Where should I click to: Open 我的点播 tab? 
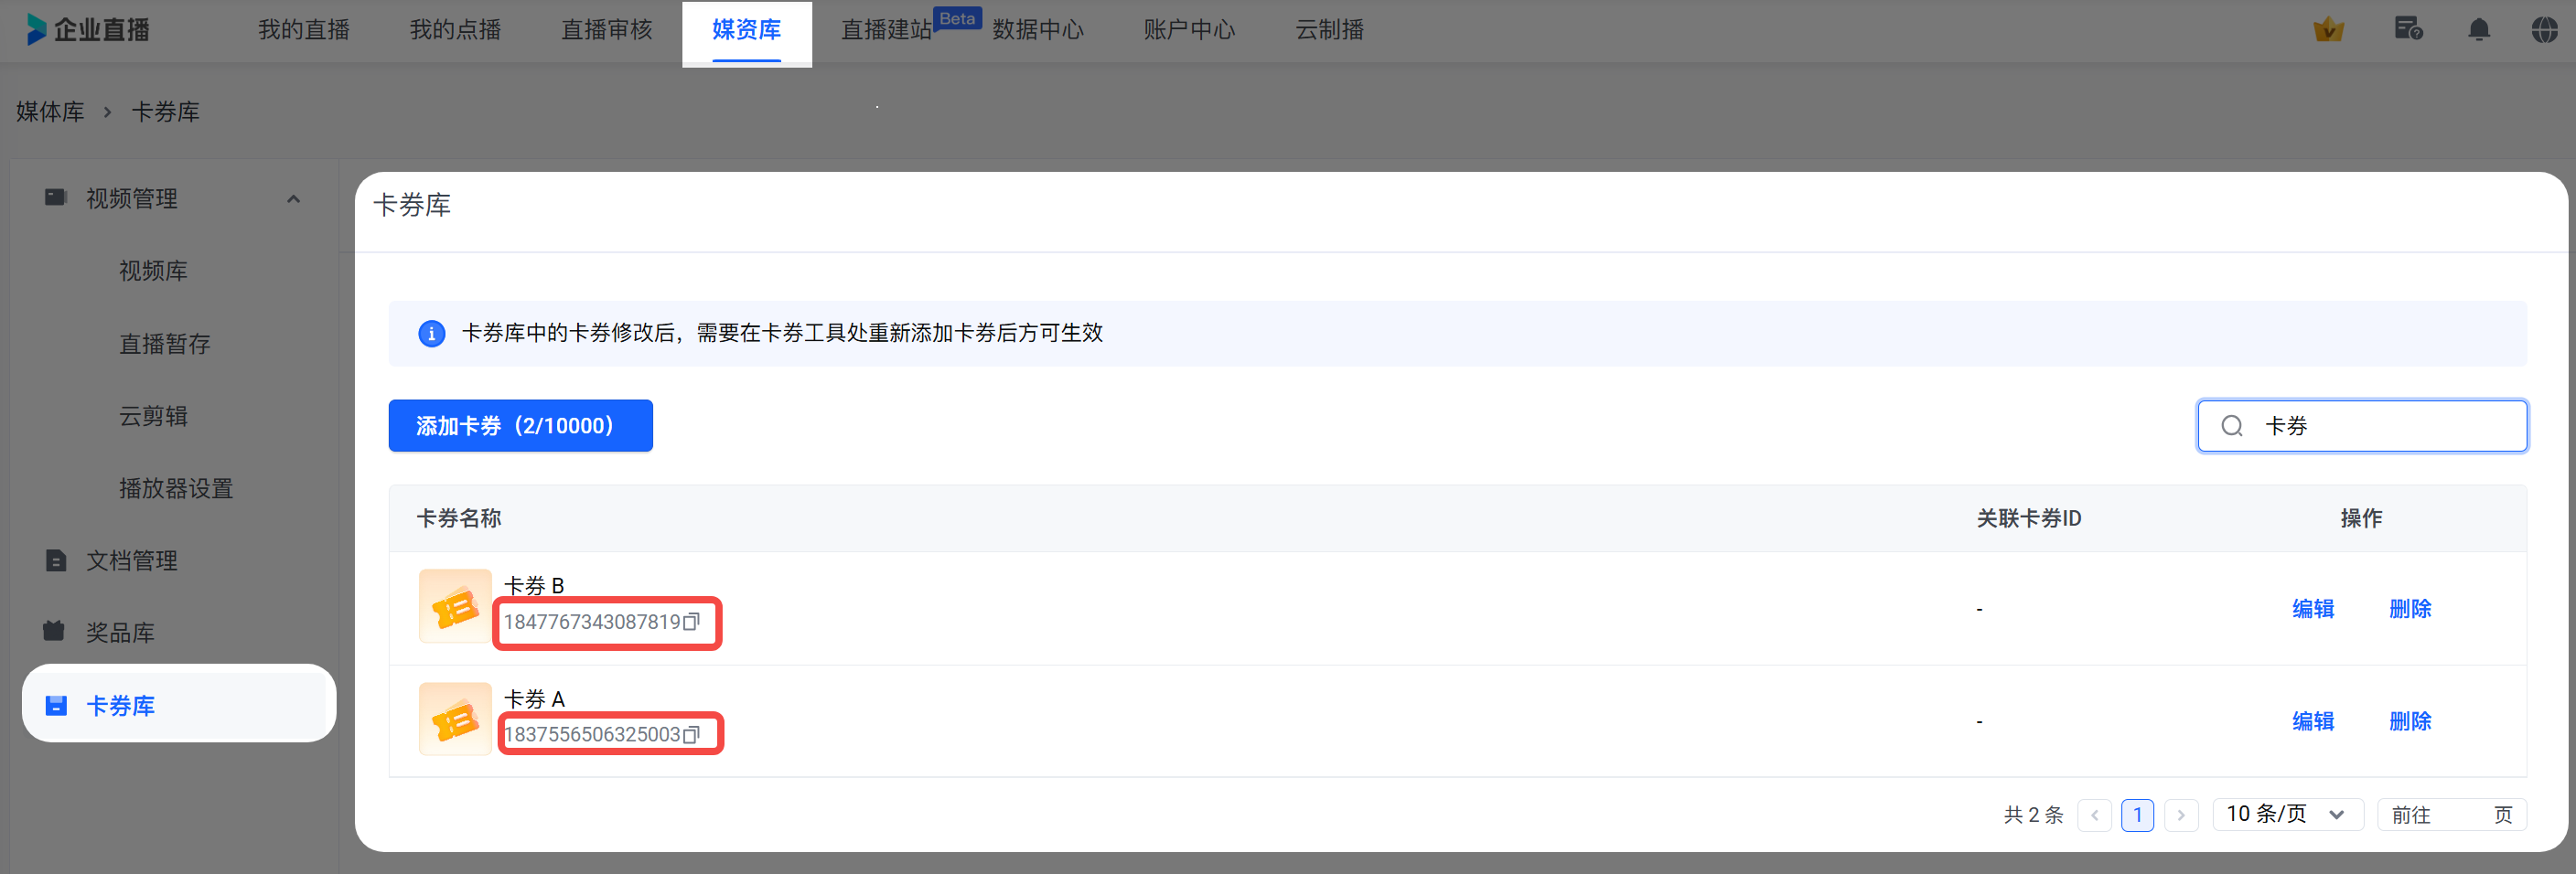point(455,30)
